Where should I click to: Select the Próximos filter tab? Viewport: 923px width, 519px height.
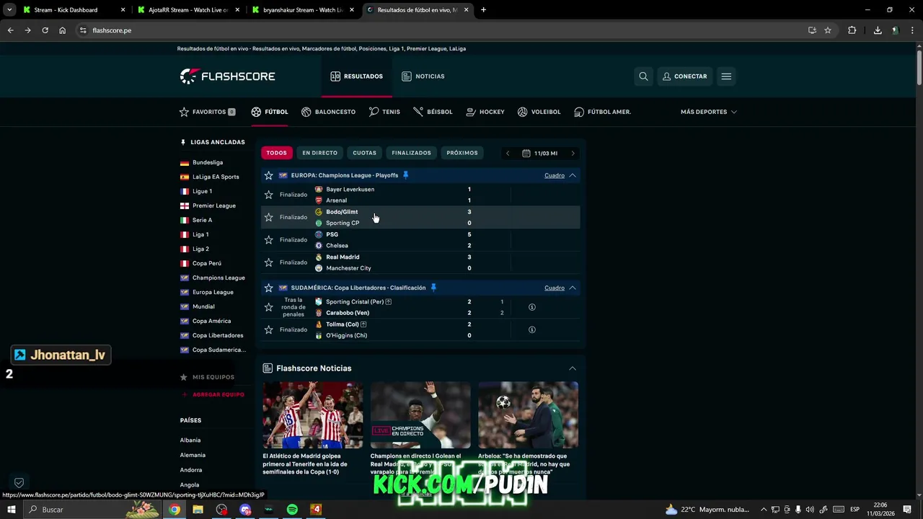[461, 153]
